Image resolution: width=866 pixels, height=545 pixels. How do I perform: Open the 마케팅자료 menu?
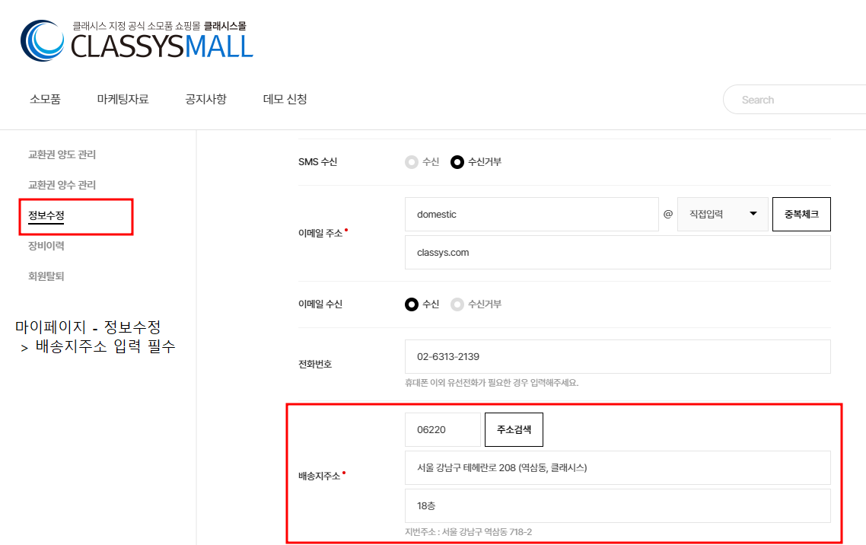(x=123, y=99)
